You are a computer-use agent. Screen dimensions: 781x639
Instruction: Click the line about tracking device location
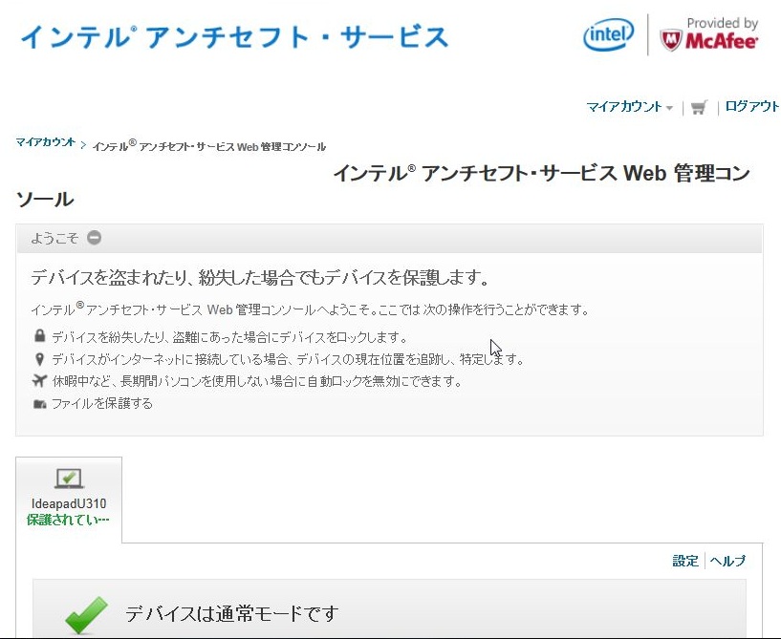coord(288,359)
